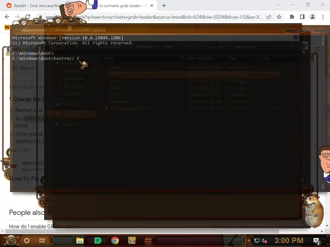Open the notification center with 2 alerts

click(x=317, y=241)
